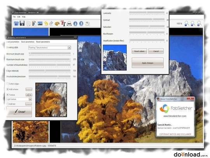
Task: Click the Draw! button
Action: [x=19, y=112]
